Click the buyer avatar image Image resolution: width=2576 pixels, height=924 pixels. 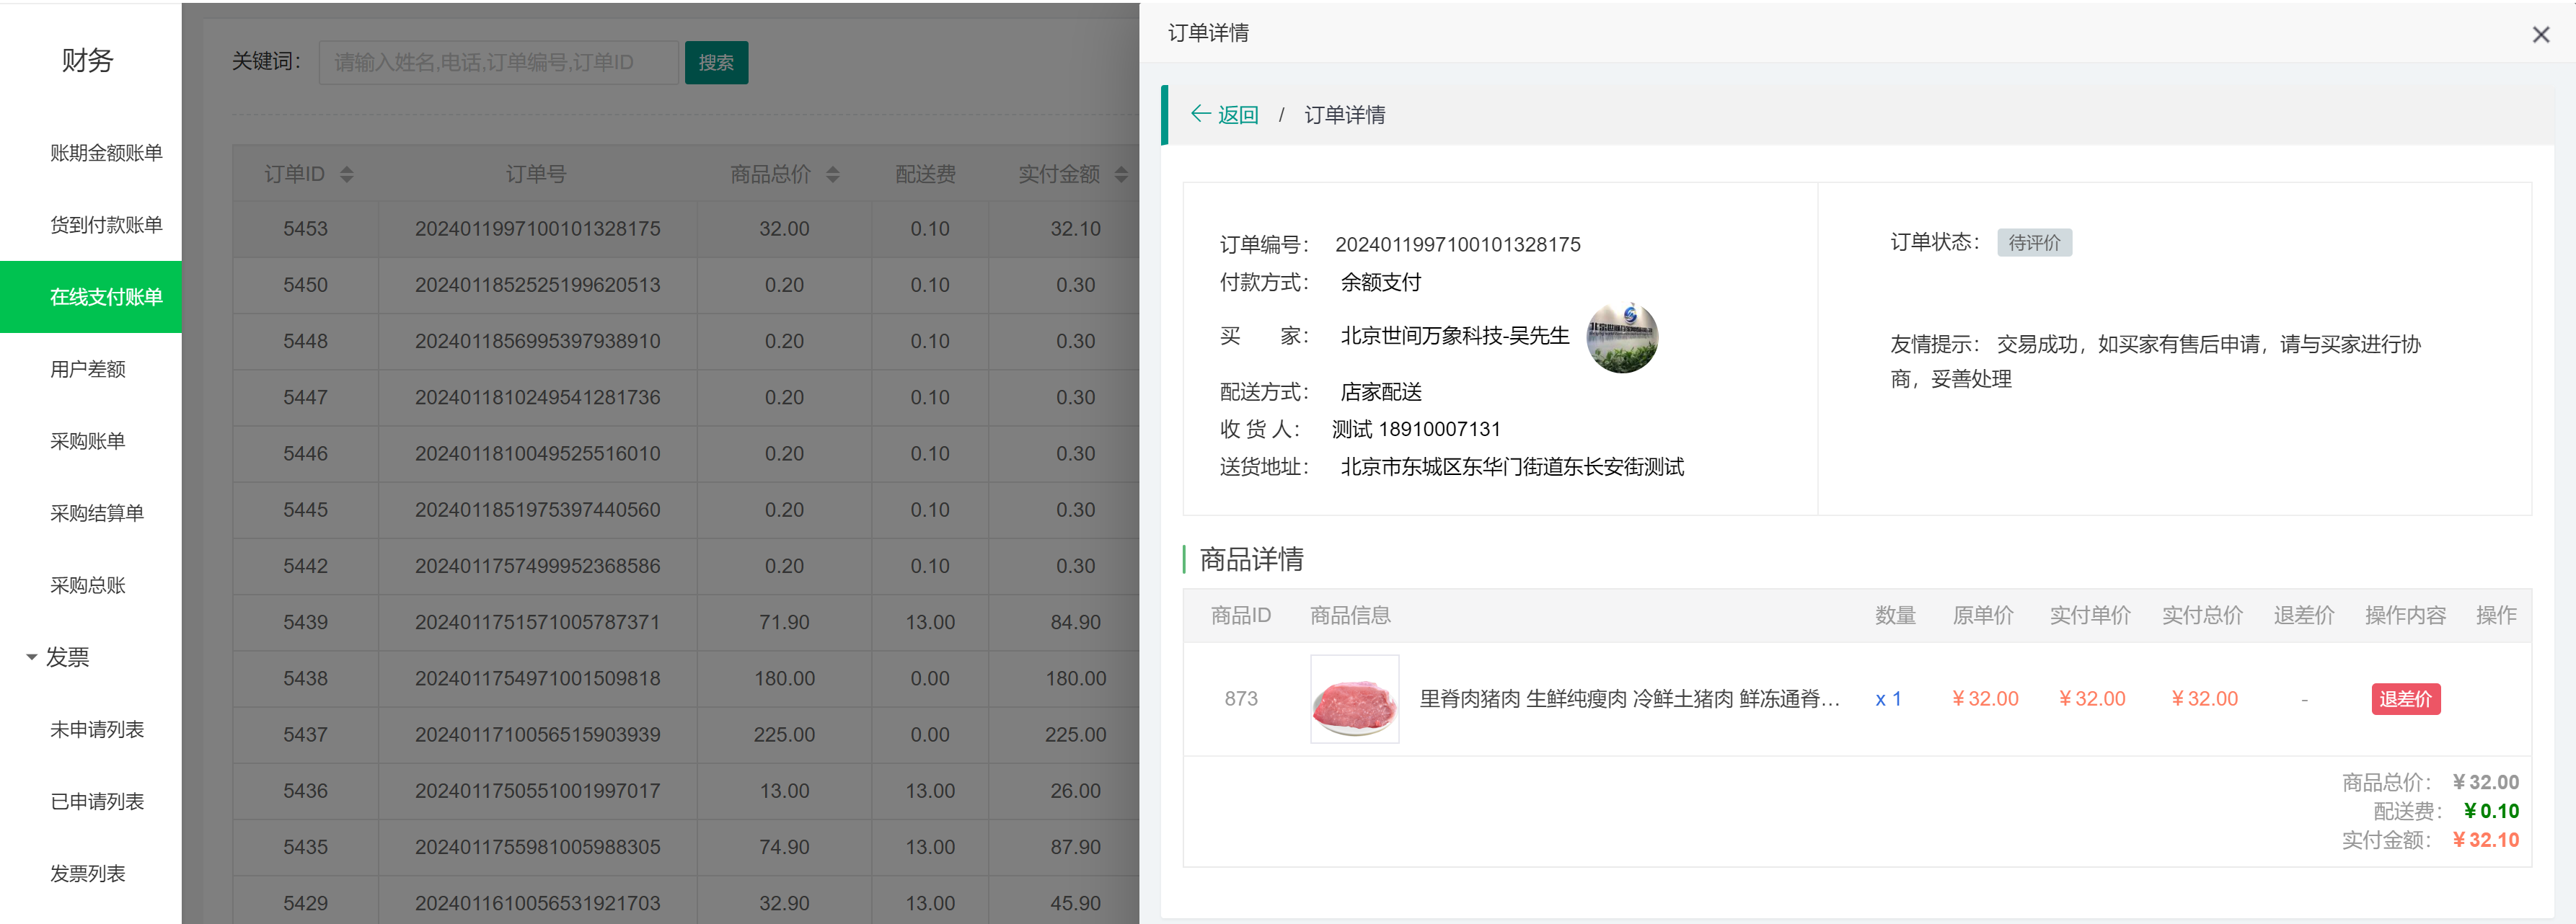tap(1621, 337)
